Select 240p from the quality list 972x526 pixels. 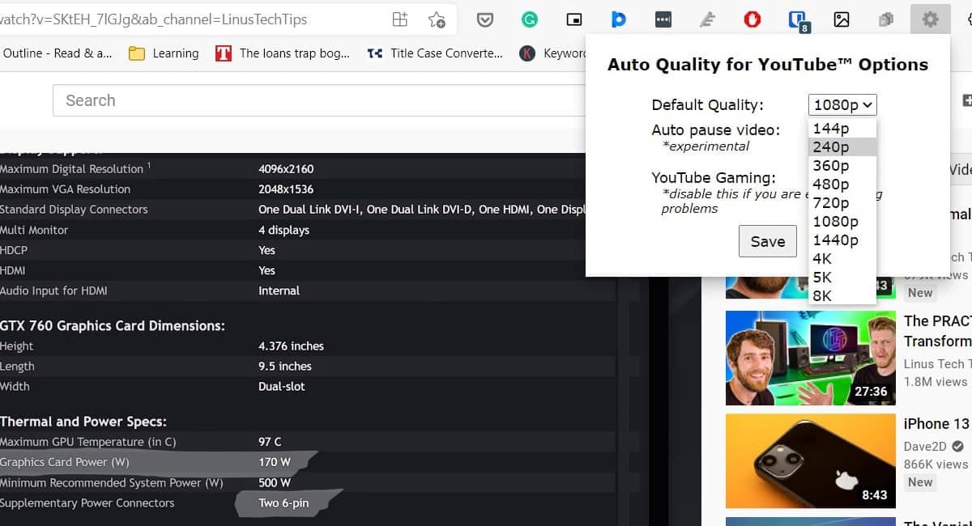click(x=831, y=146)
